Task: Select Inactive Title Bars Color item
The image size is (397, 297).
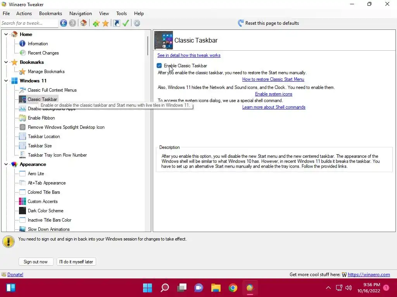Action: (49, 220)
